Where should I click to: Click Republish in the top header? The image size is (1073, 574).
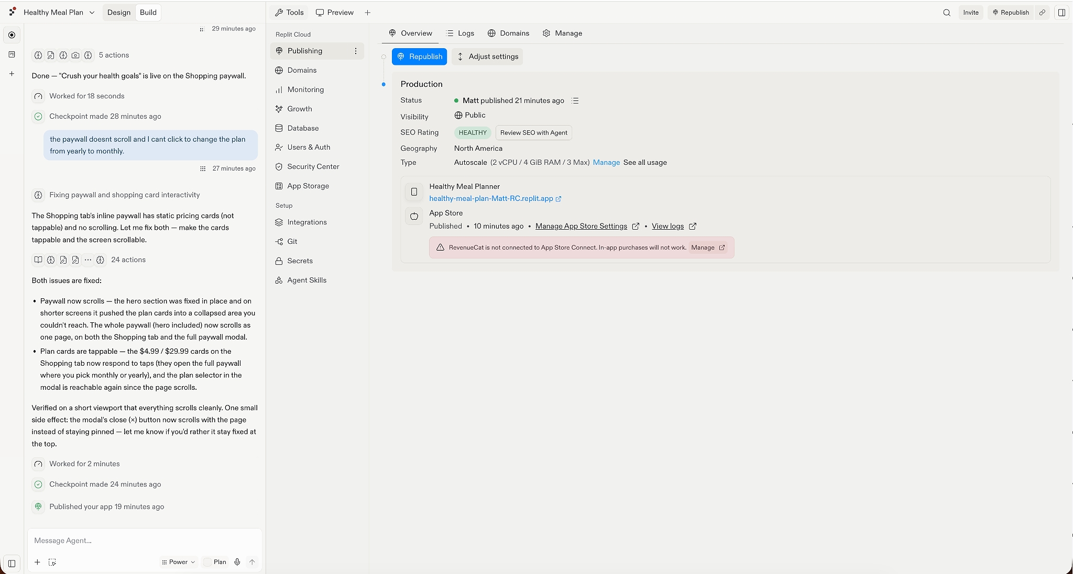point(1011,13)
